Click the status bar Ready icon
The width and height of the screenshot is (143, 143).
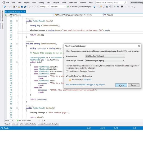click(x=2, y=128)
